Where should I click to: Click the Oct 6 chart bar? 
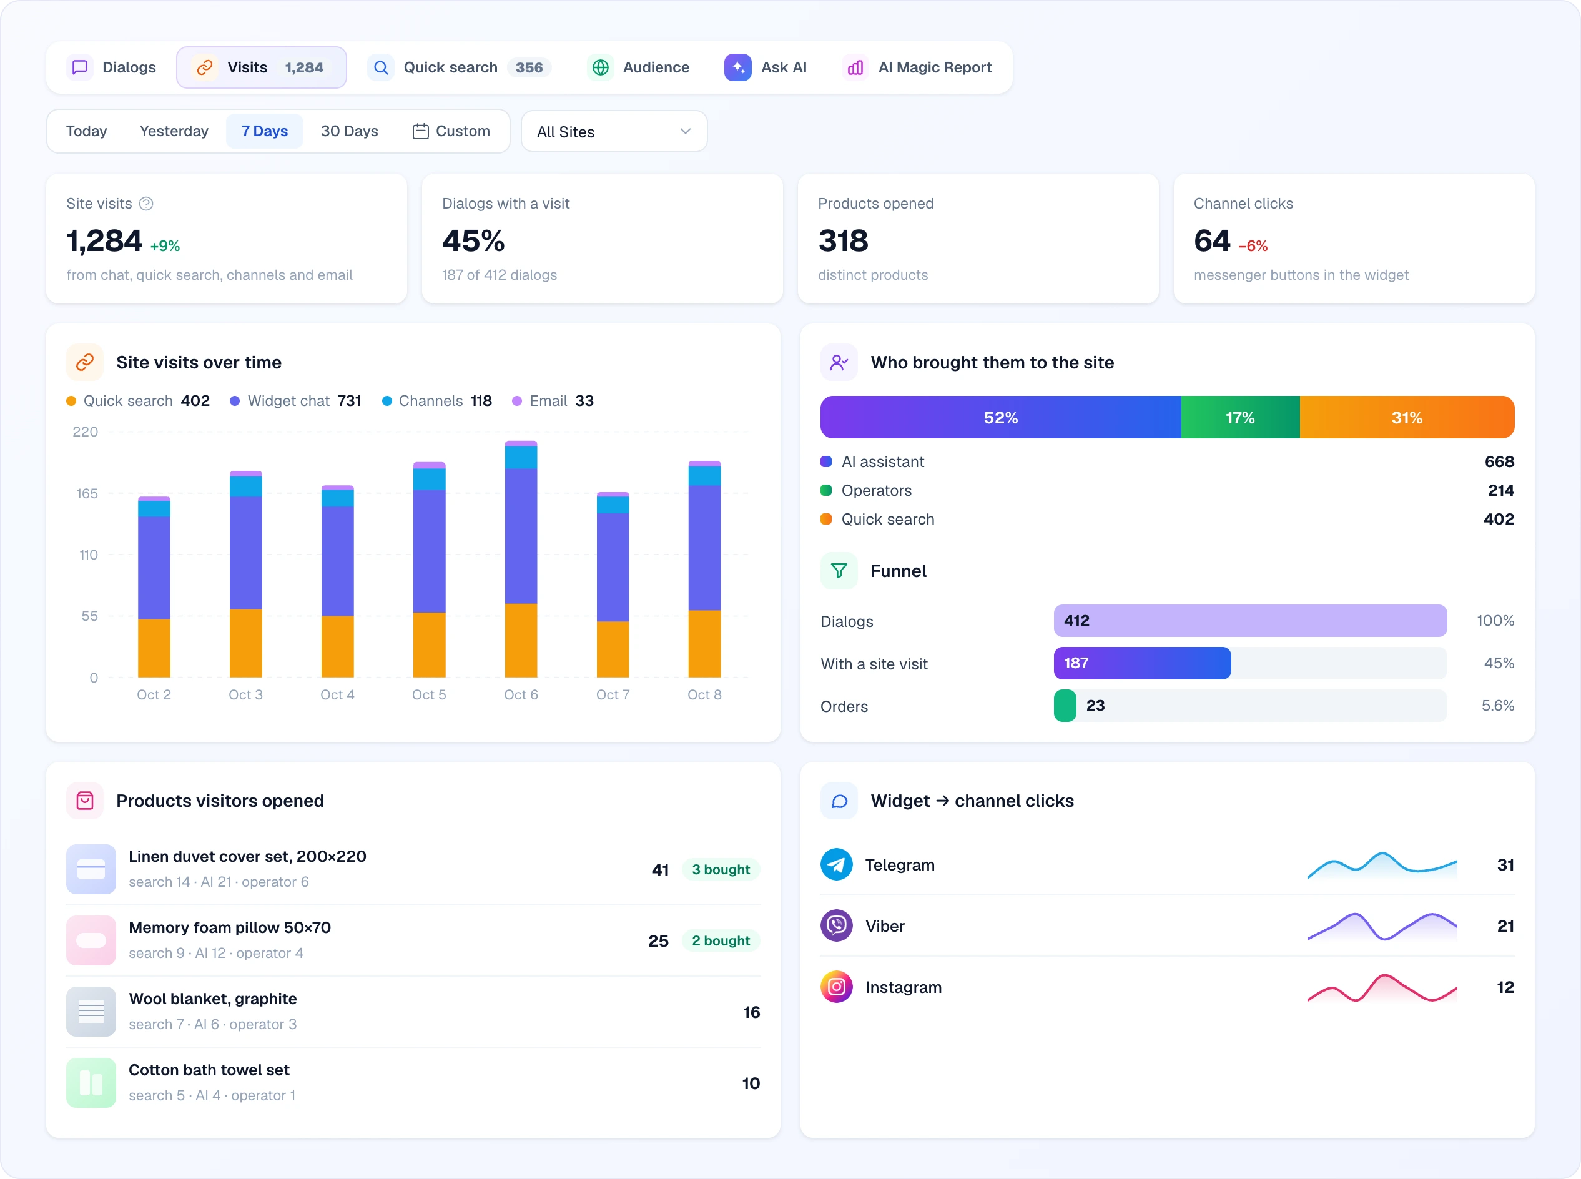click(521, 559)
